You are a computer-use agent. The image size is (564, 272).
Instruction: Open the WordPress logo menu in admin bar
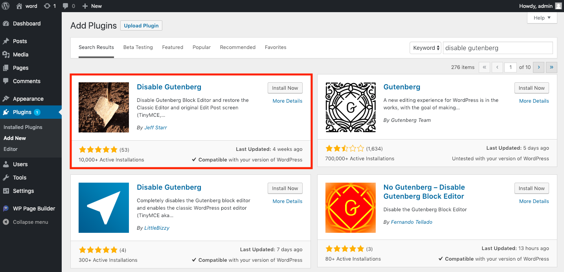point(5,6)
